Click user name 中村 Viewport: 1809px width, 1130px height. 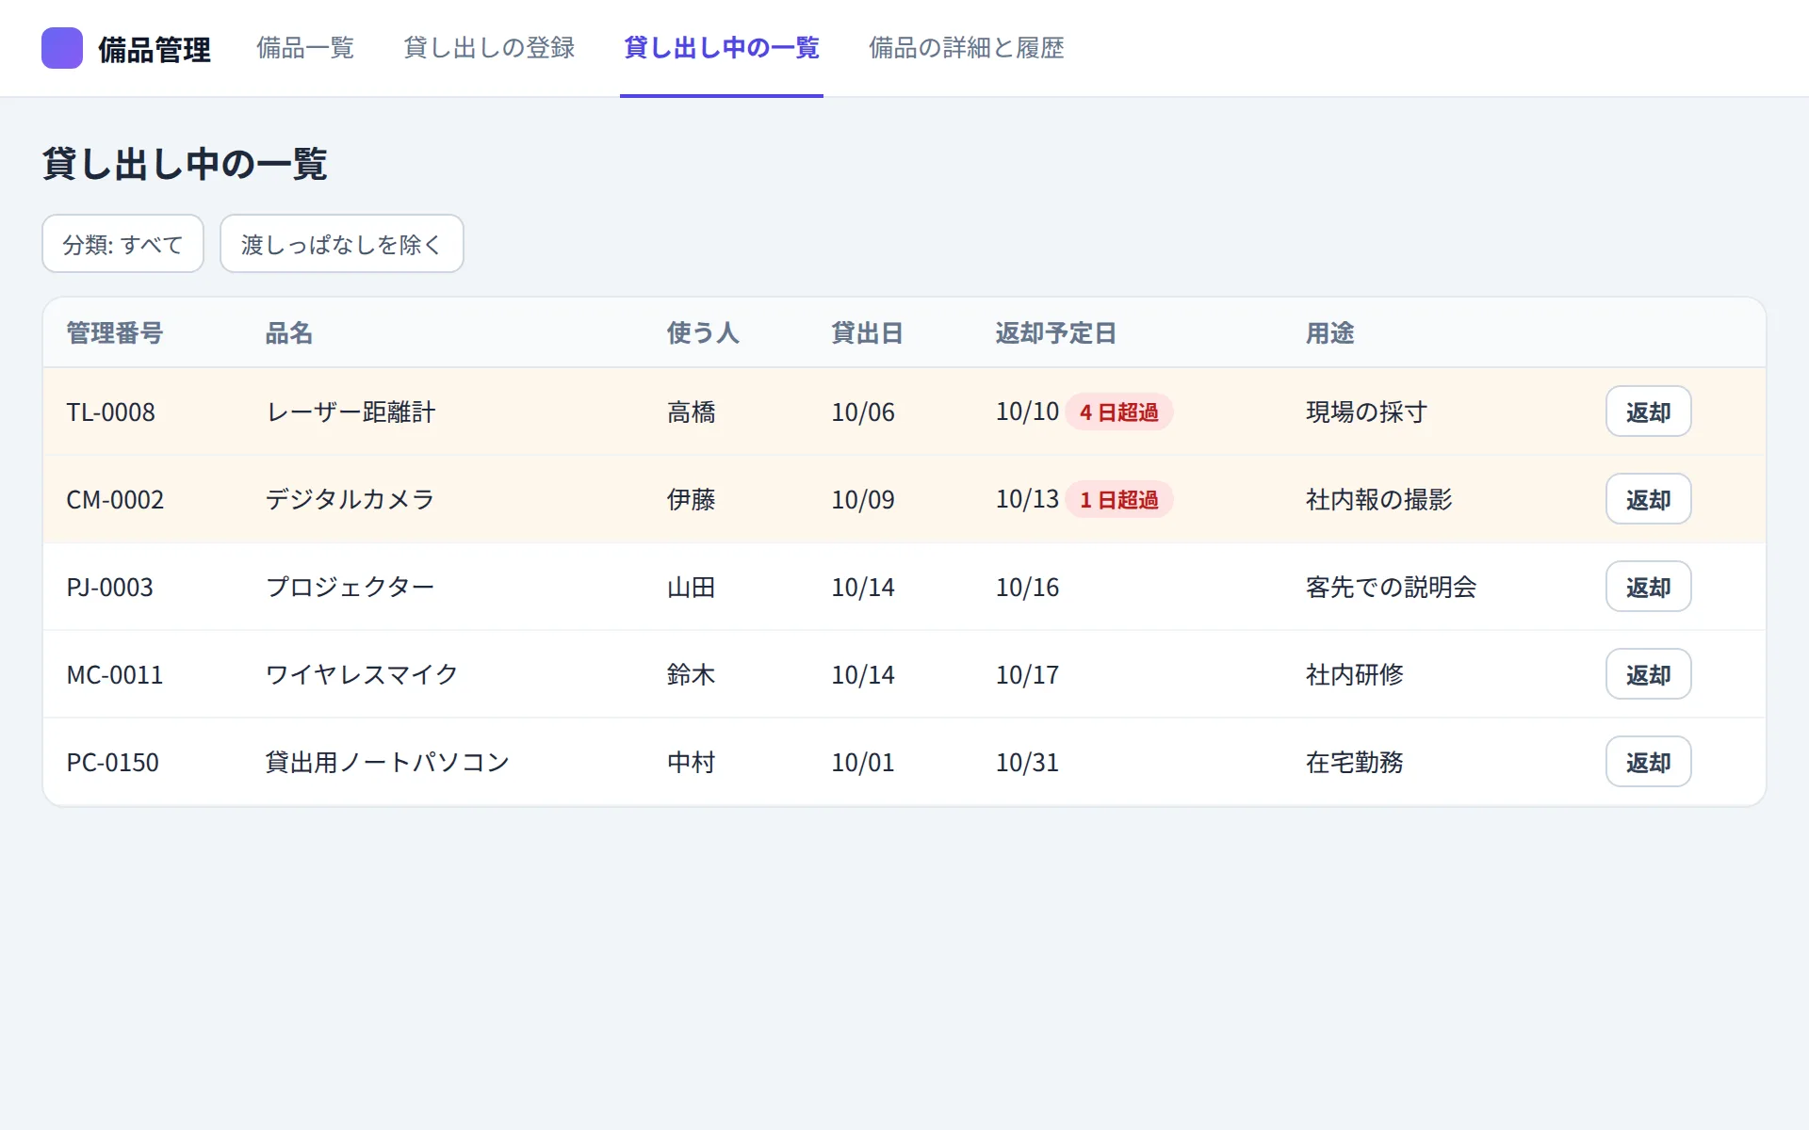692,763
